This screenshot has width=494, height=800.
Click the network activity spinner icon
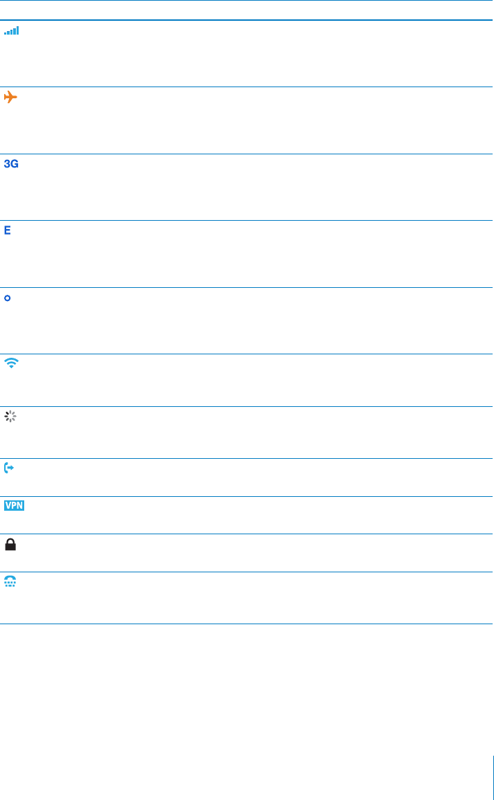coord(10,417)
